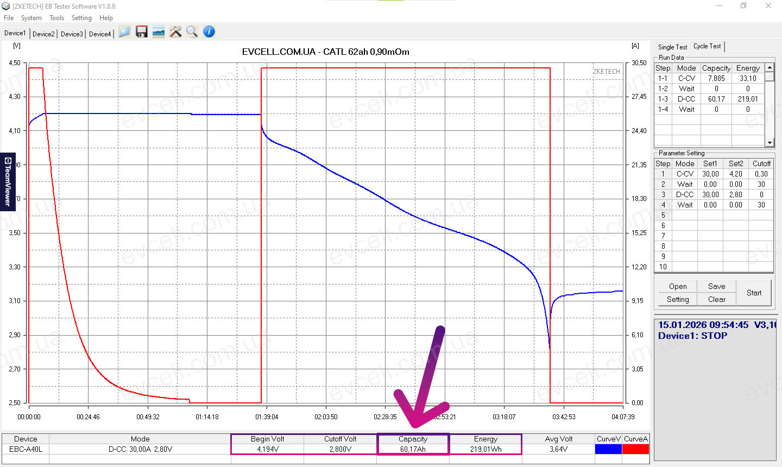Click the red CurveA color swatch
The height and width of the screenshot is (467, 782).
(x=635, y=449)
